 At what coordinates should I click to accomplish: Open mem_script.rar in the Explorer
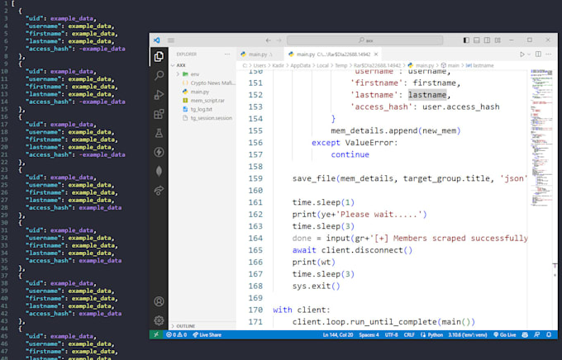(x=202, y=100)
